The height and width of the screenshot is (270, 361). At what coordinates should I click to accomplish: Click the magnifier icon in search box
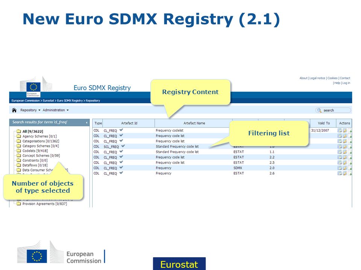tap(319, 110)
